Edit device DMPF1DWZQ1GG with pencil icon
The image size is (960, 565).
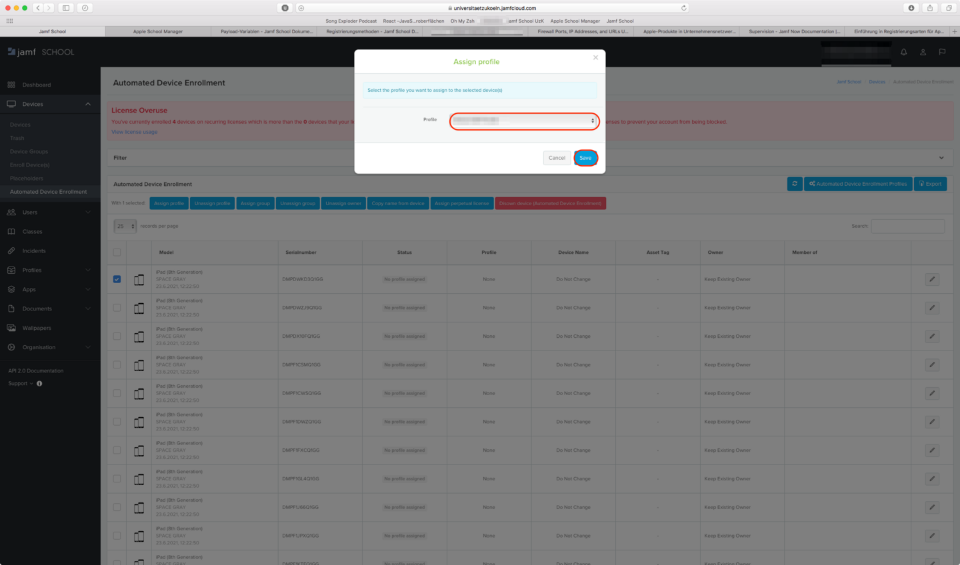tap(932, 422)
